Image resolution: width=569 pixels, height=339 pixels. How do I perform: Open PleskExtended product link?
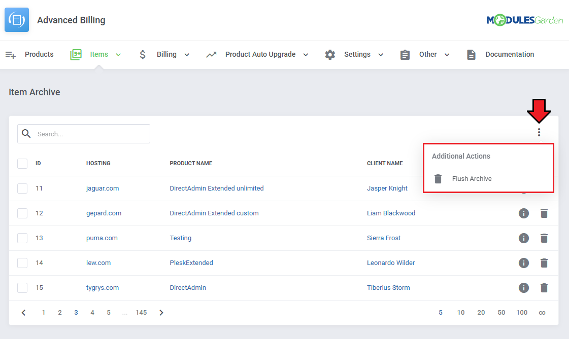(x=191, y=263)
